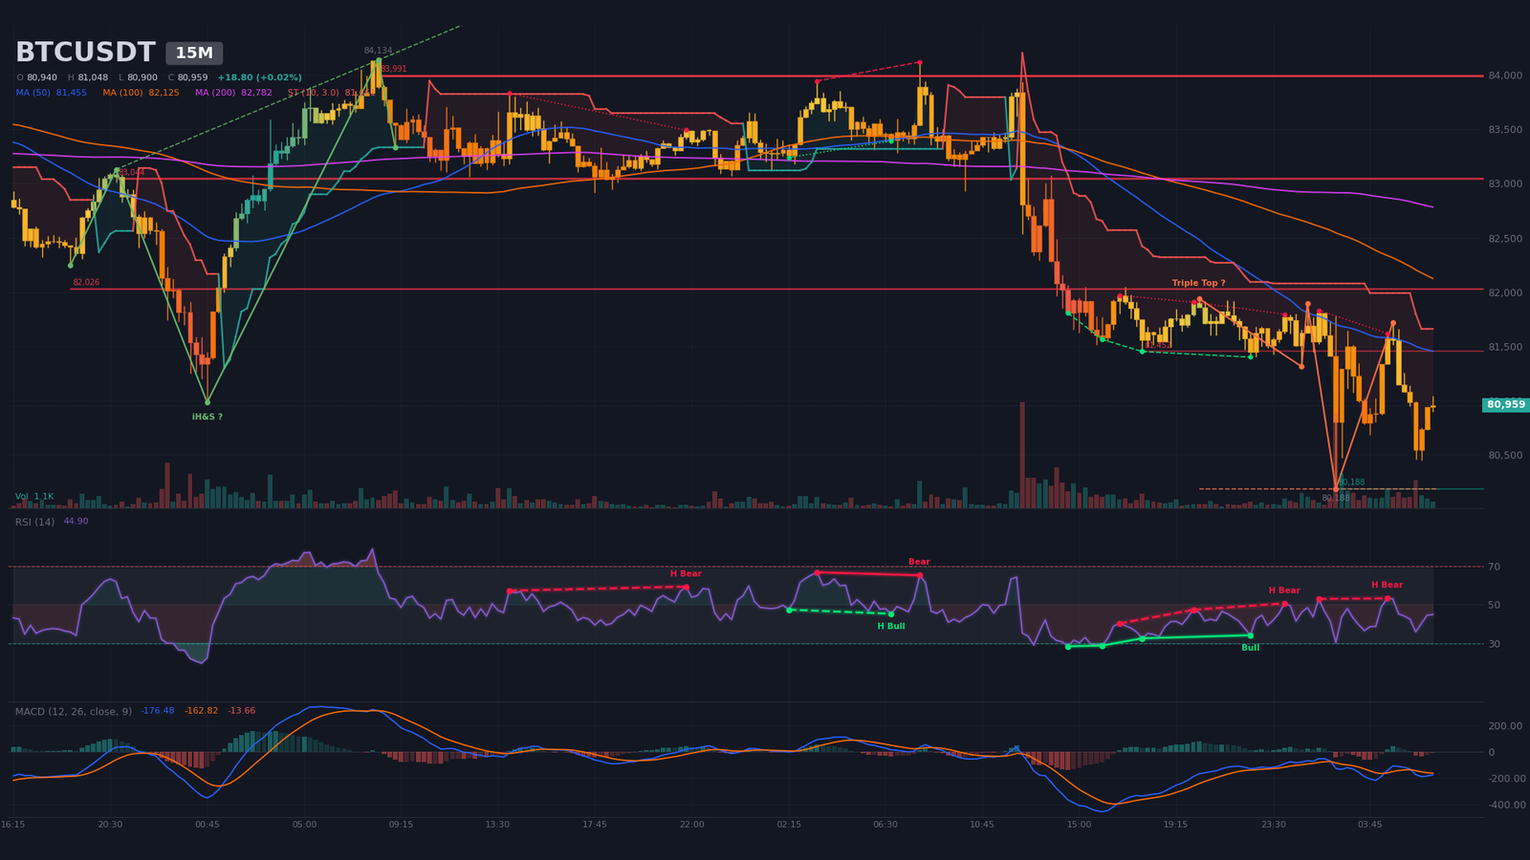The image size is (1530, 860).
Task: Click the 00:45 time axis label
Action: [208, 824]
